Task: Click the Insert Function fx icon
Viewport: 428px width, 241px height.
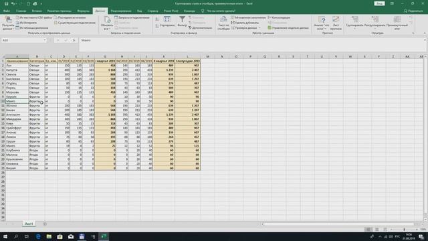Action: [74, 40]
